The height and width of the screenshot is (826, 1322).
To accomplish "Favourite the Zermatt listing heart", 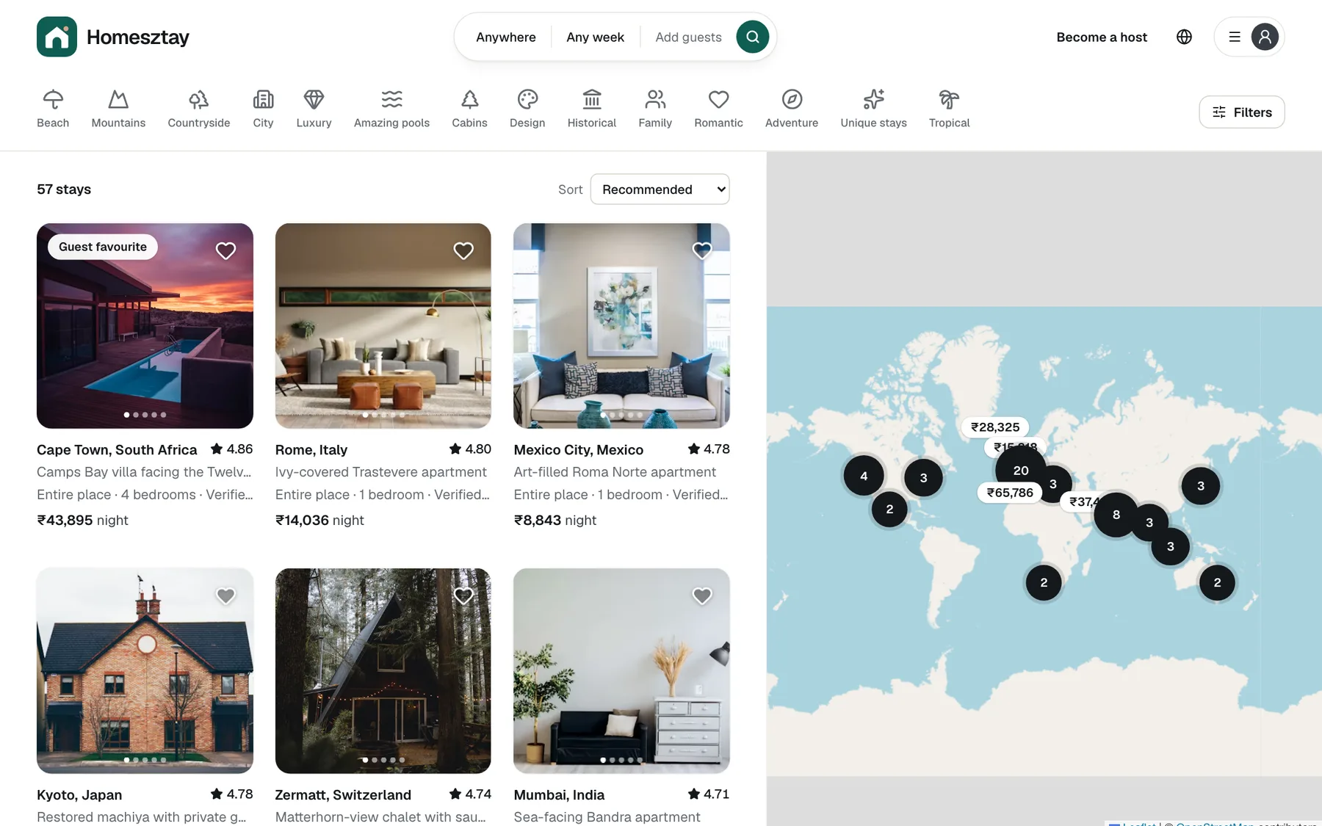I will point(463,595).
